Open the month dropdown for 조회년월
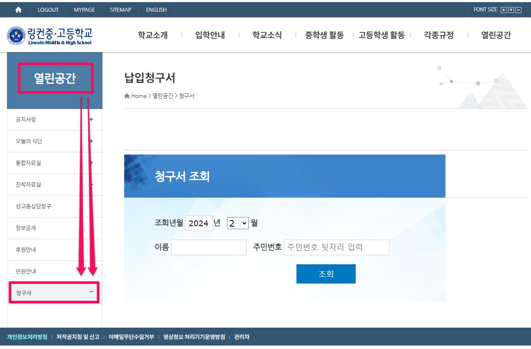The height and width of the screenshot is (349, 531). [237, 223]
